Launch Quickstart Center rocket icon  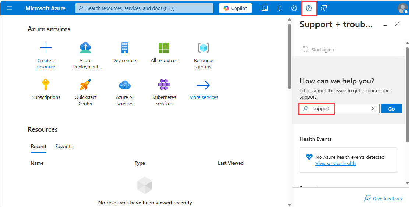pyautogui.click(x=85, y=85)
